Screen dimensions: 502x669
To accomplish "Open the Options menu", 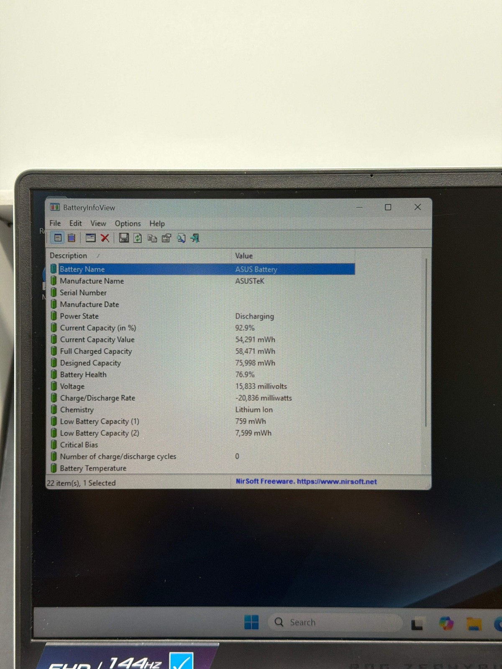I will (128, 223).
